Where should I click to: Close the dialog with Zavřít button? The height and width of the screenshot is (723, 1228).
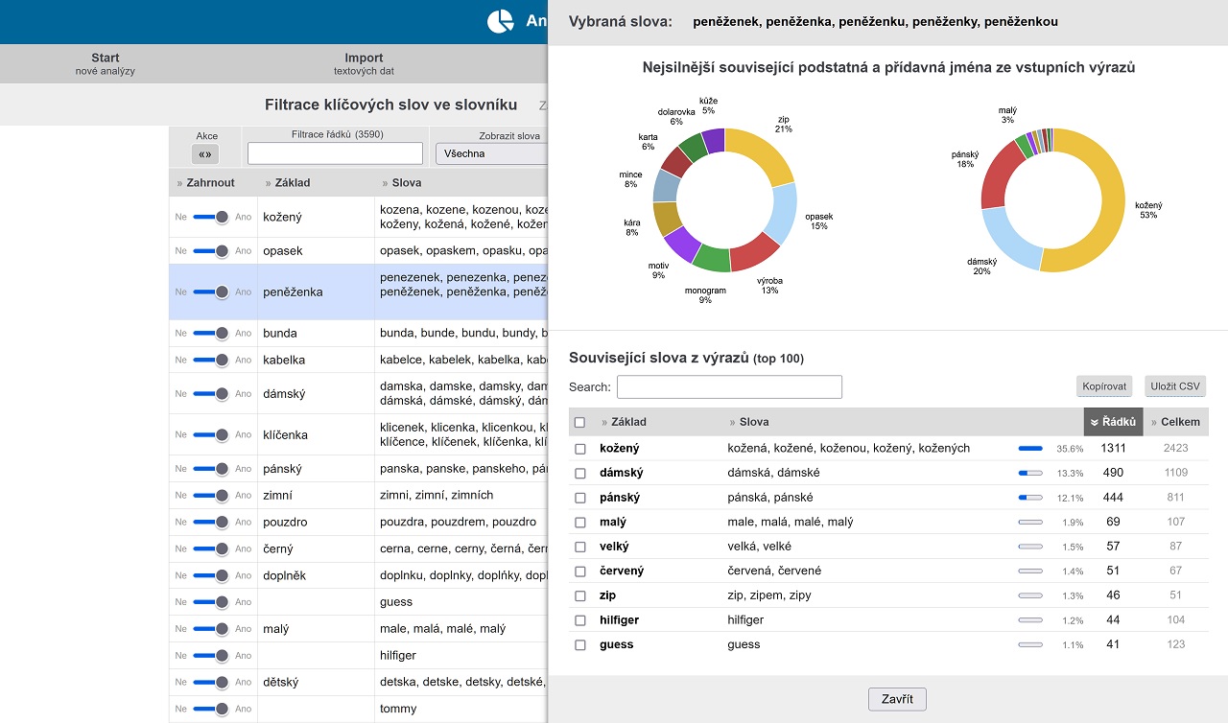click(897, 699)
